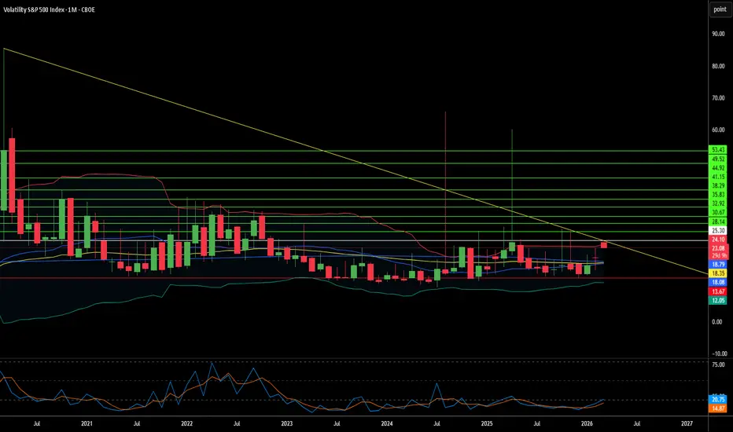Click the "point" button in top-right corner

(x=720, y=9)
